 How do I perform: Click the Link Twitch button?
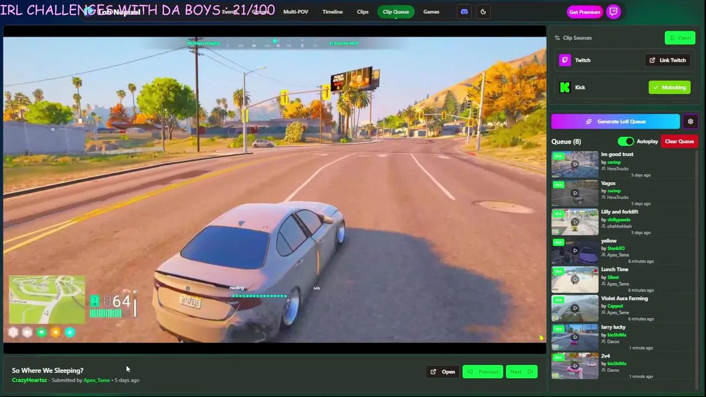668,60
